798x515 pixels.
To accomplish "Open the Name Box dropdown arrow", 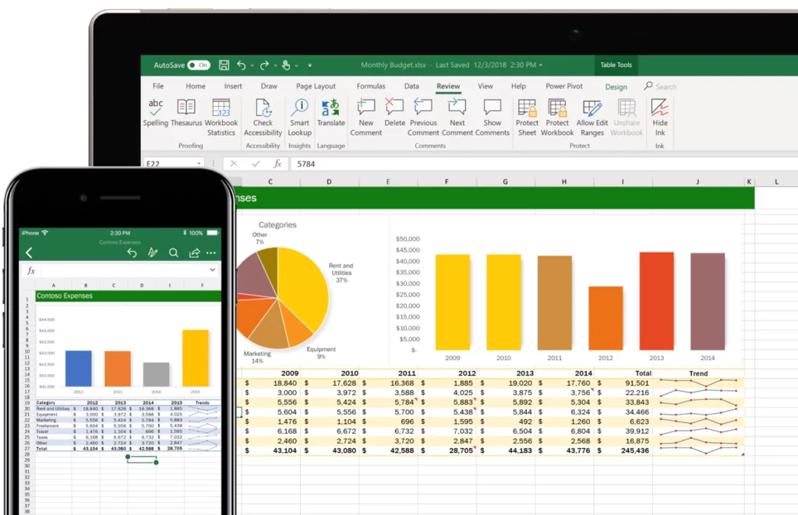I will pyautogui.click(x=199, y=164).
